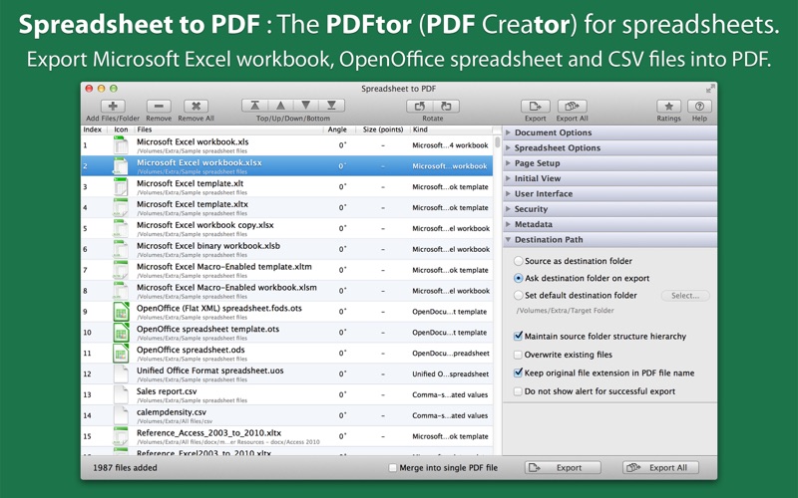Click icon of OpenOffice (Flat XML) spreadsheet.fods.ots
Screen dimensions: 798x498
pyautogui.click(x=121, y=312)
